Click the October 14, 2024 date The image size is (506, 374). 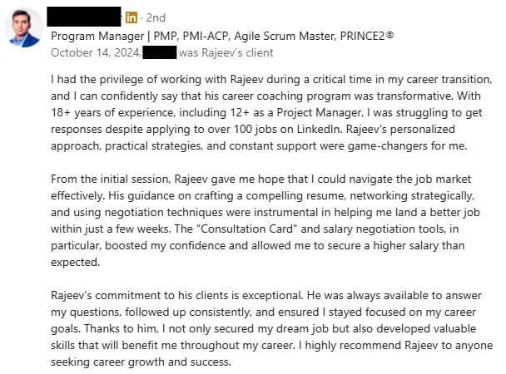click(96, 52)
